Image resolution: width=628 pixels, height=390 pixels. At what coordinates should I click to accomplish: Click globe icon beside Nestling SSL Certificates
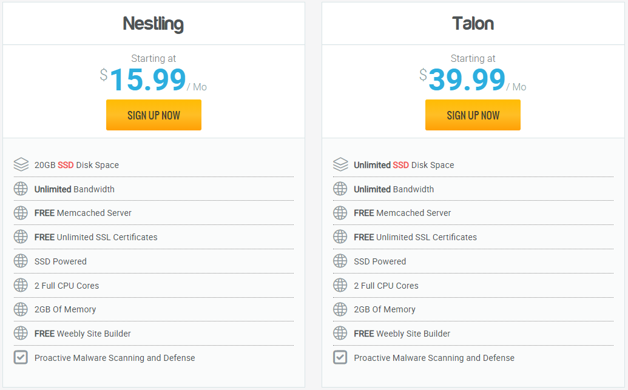pyautogui.click(x=21, y=237)
